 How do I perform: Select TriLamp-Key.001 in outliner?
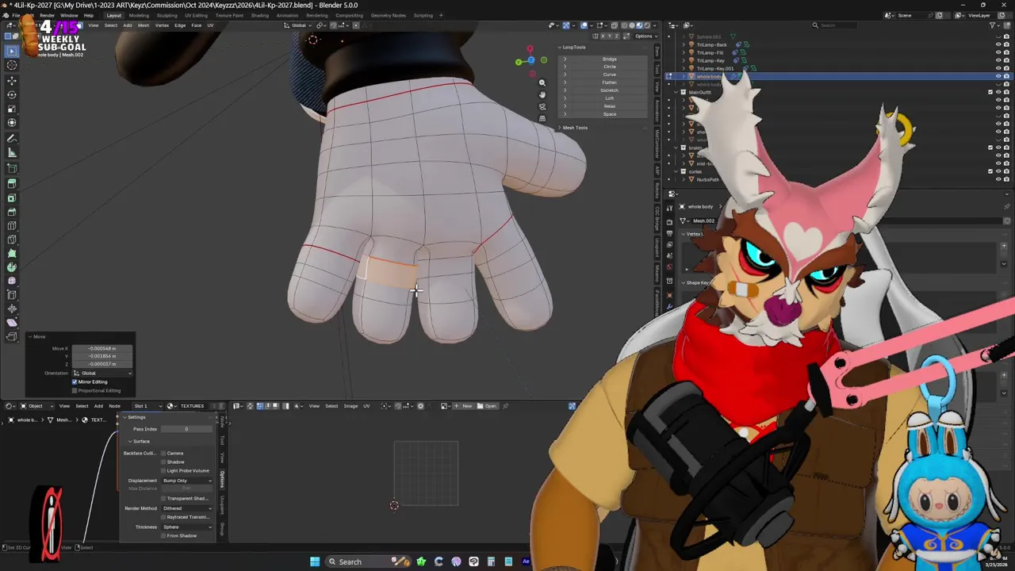coord(715,68)
